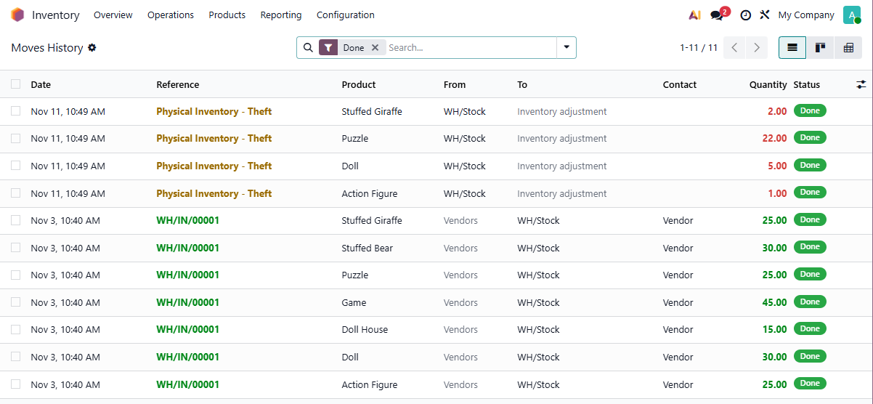Open the Configuration menu
The height and width of the screenshot is (404, 873).
click(x=346, y=15)
